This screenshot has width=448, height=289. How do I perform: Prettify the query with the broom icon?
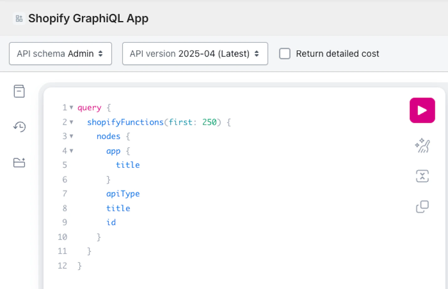(422, 145)
